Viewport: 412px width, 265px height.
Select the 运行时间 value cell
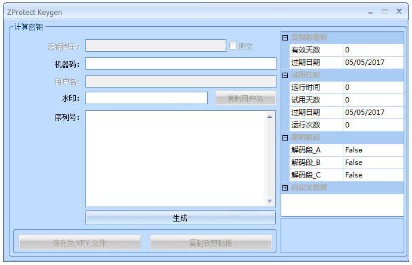point(373,88)
